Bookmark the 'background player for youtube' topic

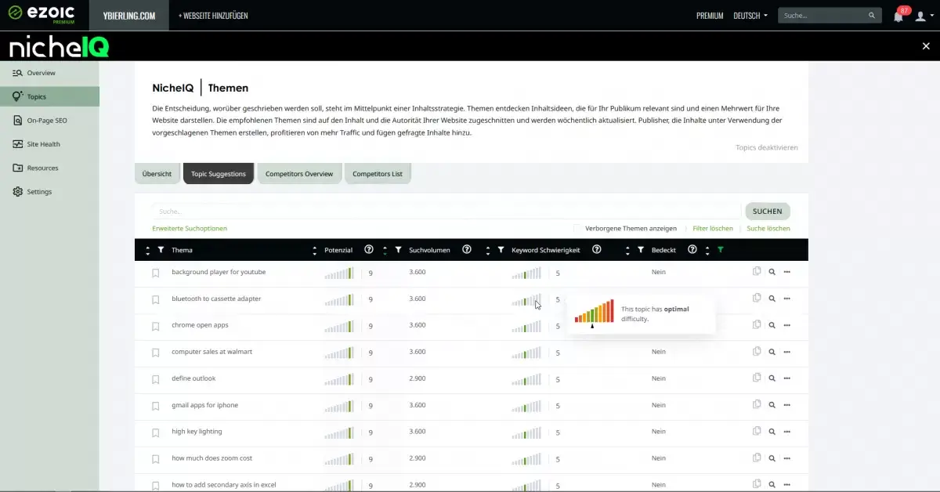click(156, 273)
